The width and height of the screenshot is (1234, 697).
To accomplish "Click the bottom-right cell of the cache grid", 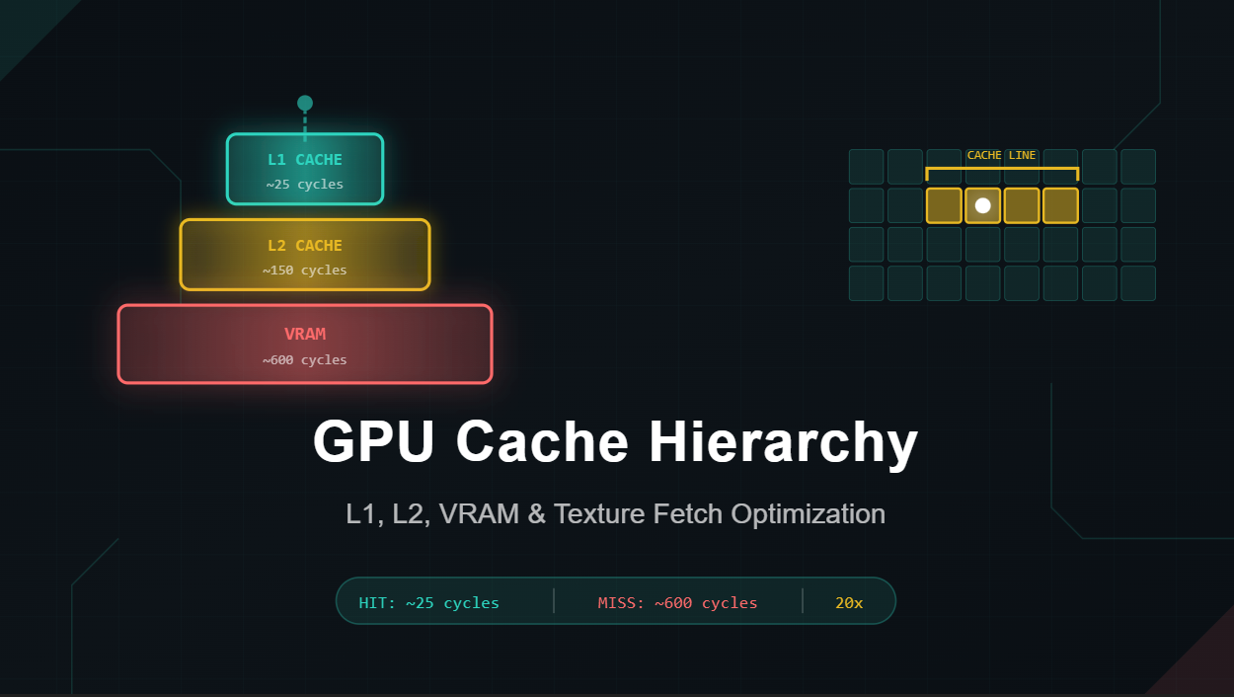I will pyautogui.click(x=1137, y=283).
